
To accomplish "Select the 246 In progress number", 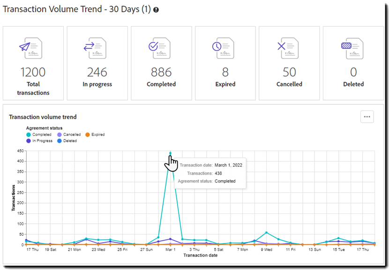I will pyautogui.click(x=97, y=72).
